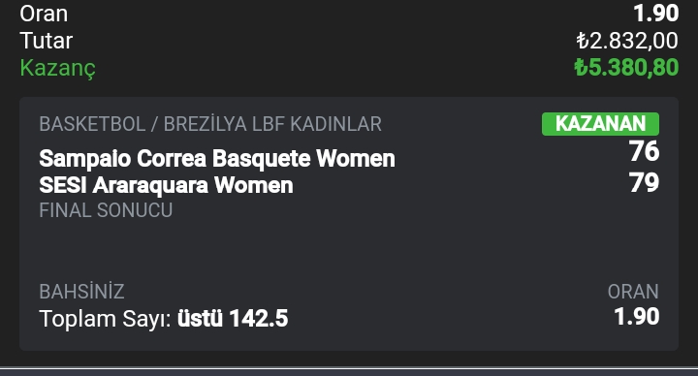Click the Tutar label
This screenshot has width=698, height=376.
click(46, 41)
